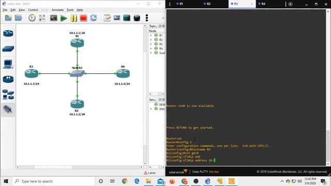The height and width of the screenshot is (186, 331).
Task: Expand R3 in Topology Summary
Action: 151,44
